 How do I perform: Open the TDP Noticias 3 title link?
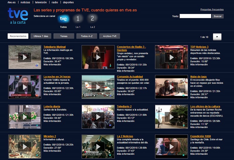[199, 47]
